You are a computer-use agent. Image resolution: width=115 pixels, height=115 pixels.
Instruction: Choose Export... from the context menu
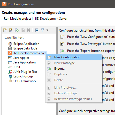pos(74,69)
